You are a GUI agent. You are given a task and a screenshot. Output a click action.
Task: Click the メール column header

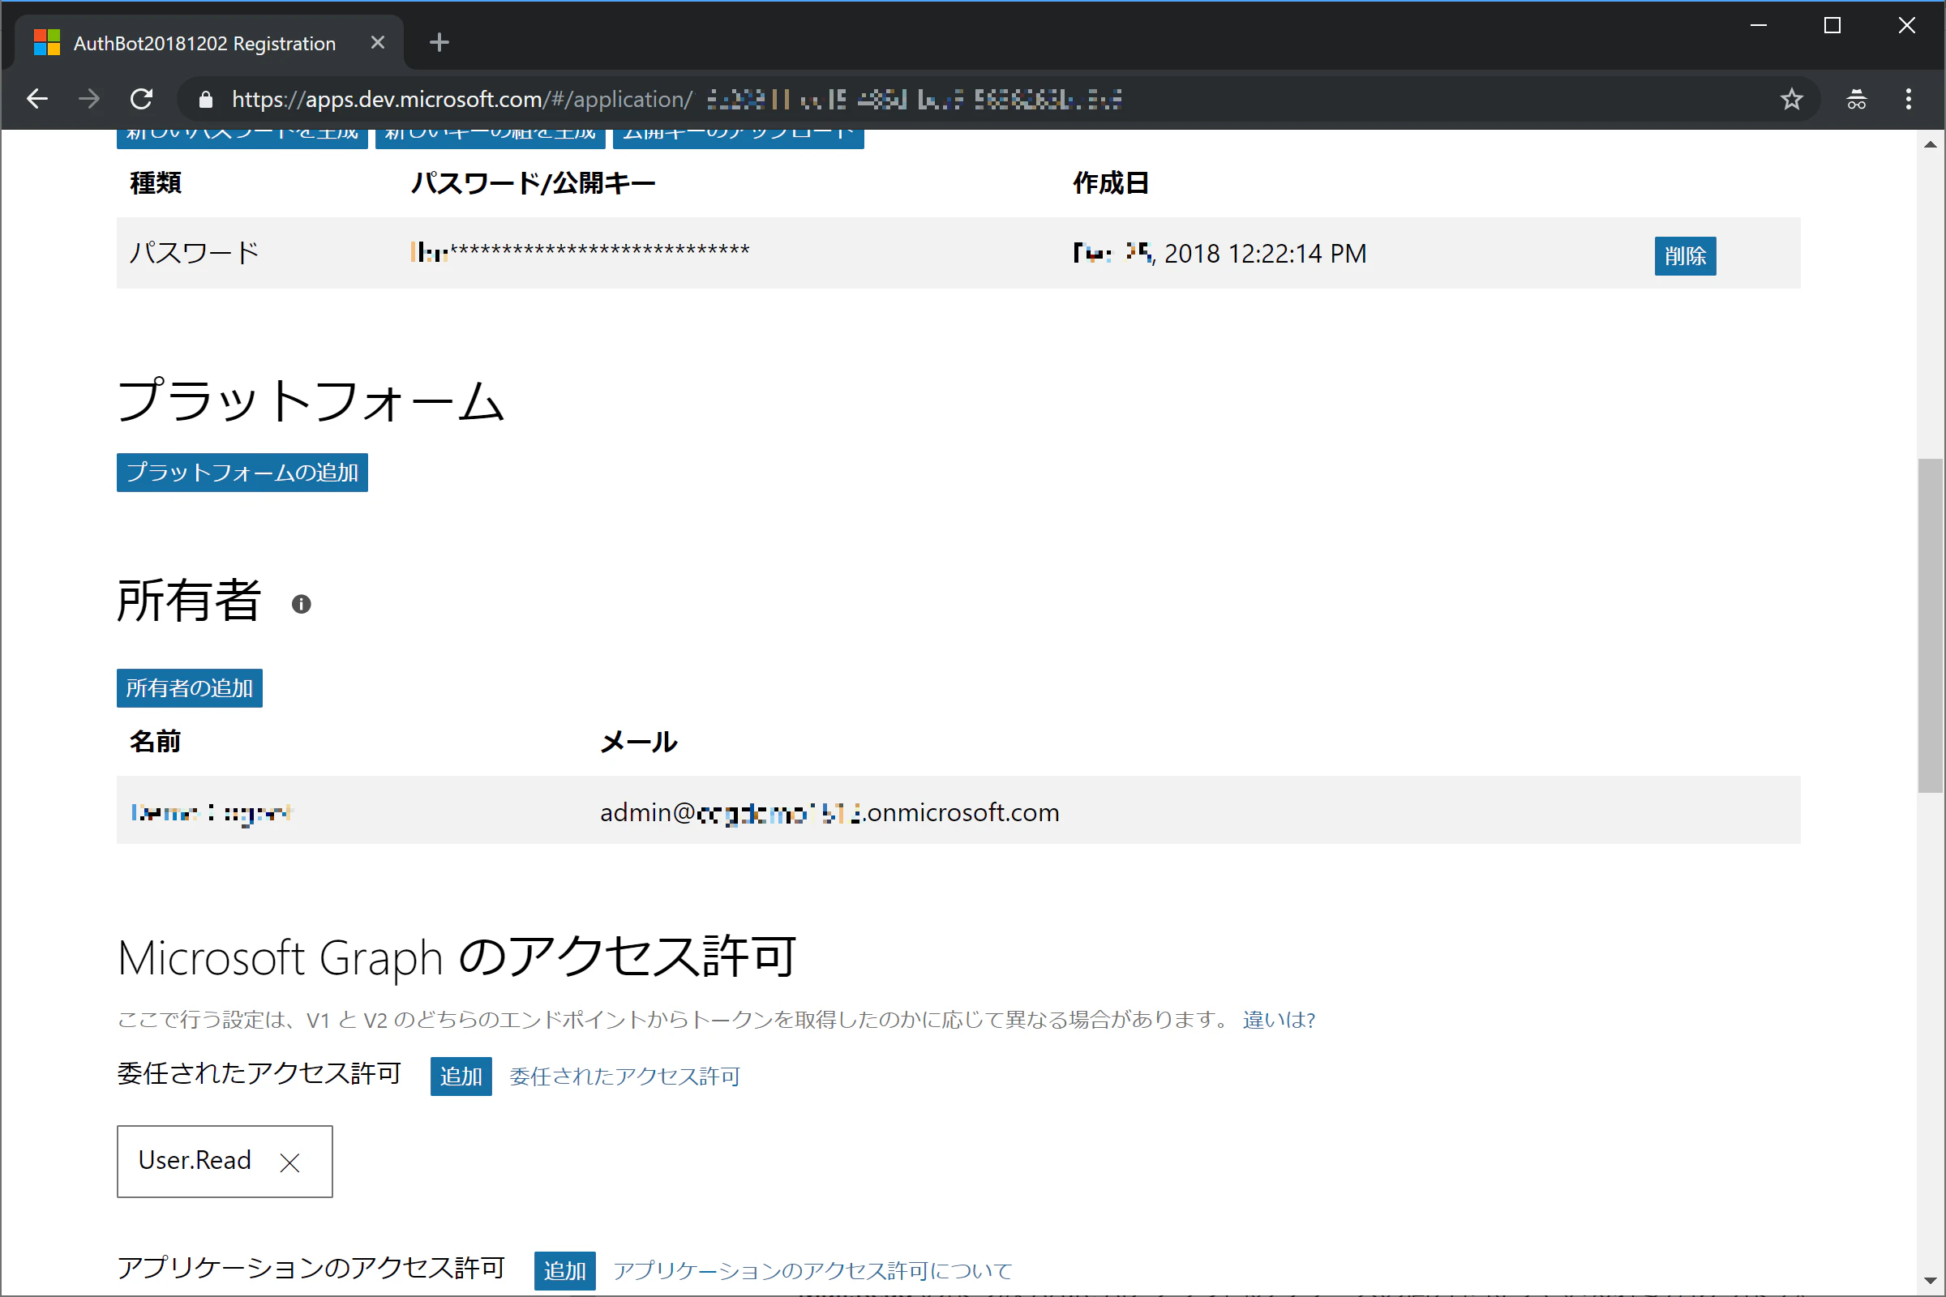point(639,742)
